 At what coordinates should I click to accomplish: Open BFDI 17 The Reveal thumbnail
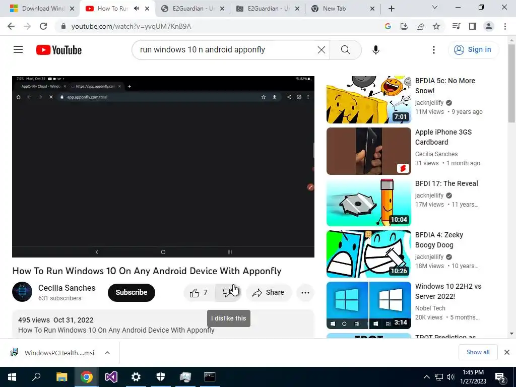[368, 203]
